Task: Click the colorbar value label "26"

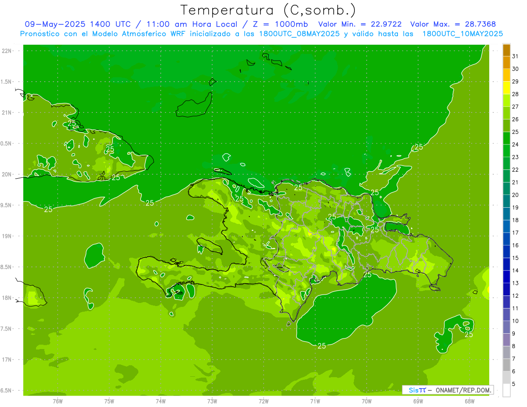Action: tap(516, 119)
